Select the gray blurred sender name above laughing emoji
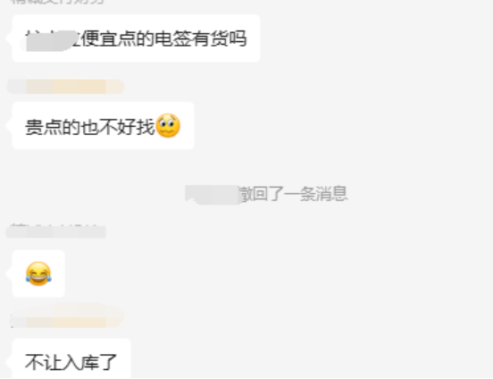The height and width of the screenshot is (379, 493). pyautogui.click(x=55, y=232)
